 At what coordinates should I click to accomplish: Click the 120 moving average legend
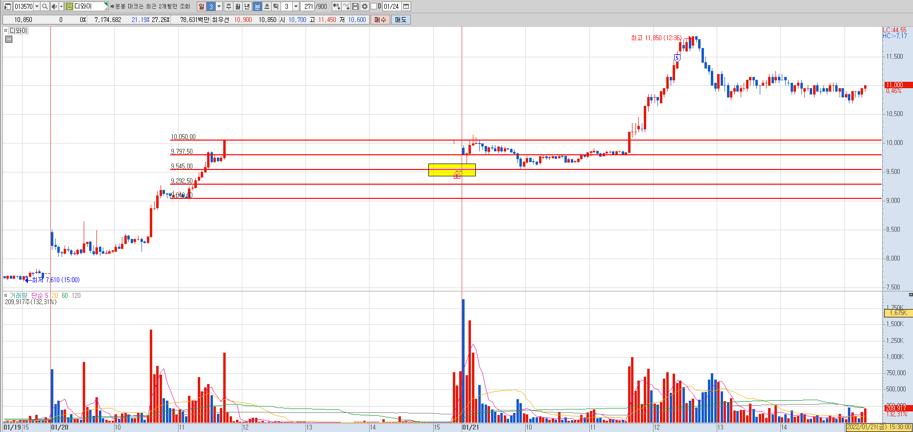[x=76, y=295]
